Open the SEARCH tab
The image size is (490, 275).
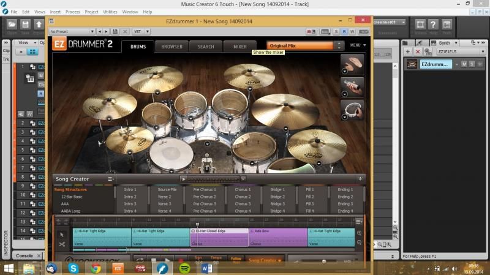(206, 47)
